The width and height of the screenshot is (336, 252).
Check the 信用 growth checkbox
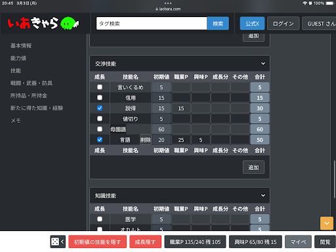click(x=100, y=98)
